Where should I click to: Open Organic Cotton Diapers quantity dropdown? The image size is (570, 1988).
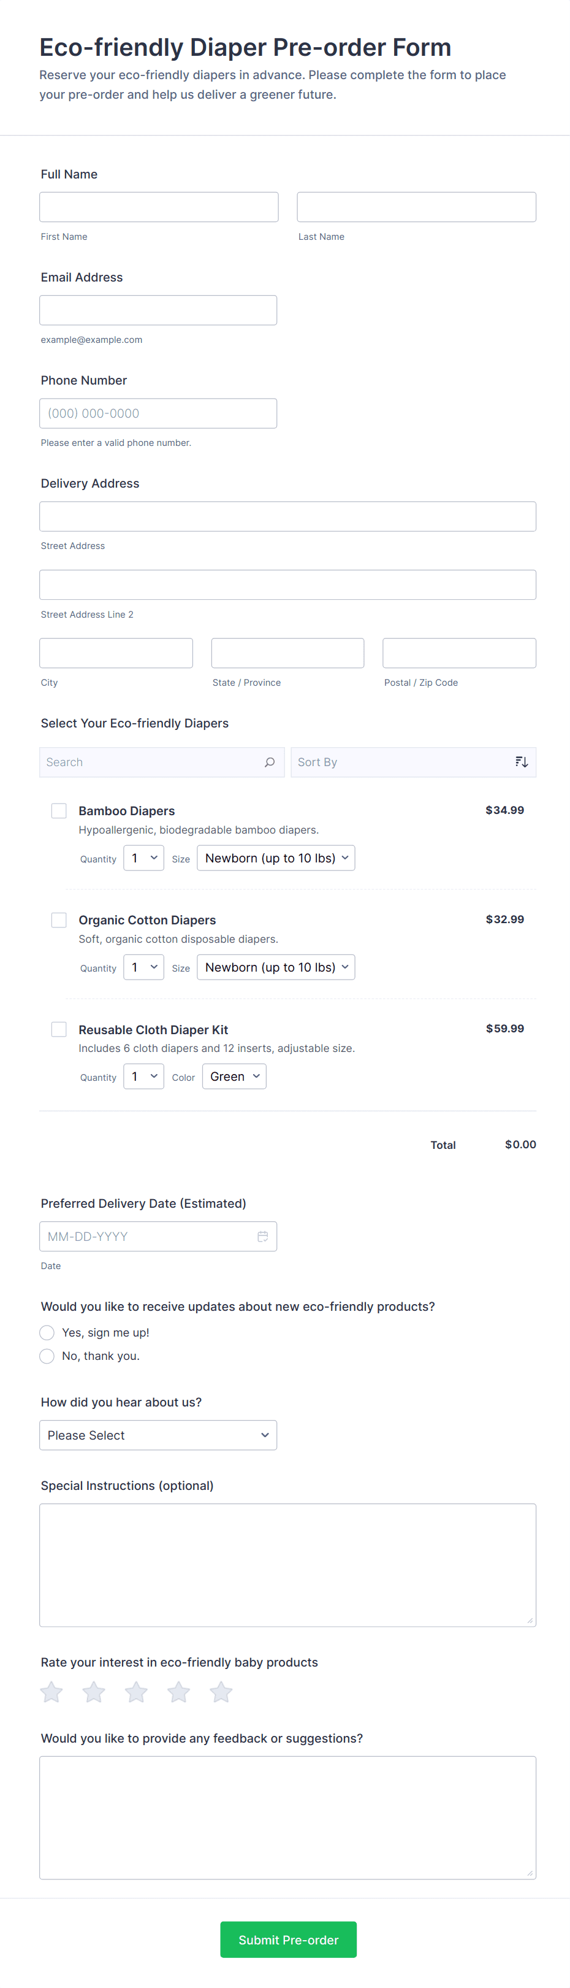143,968
